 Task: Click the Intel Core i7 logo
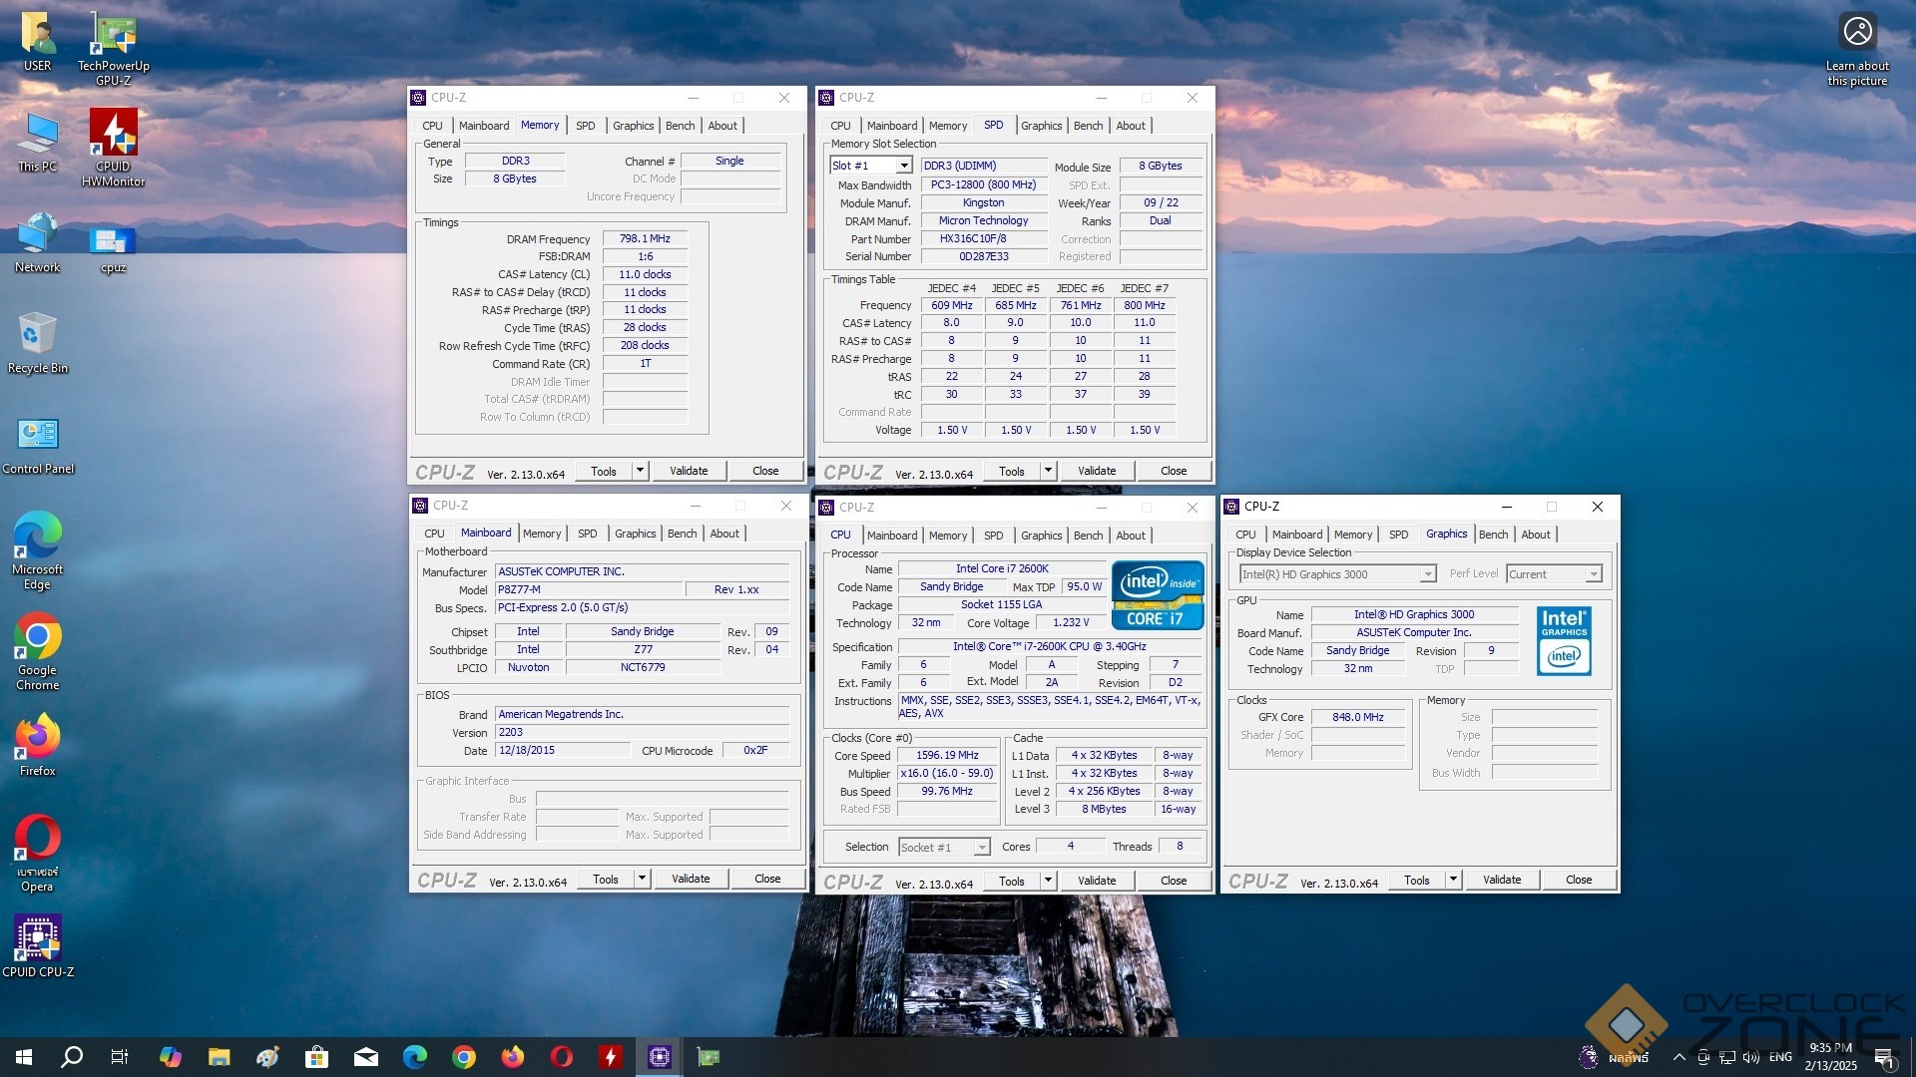point(1158,595)
